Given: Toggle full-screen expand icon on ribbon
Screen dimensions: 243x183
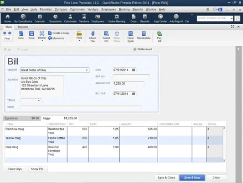Looking at the screenshot, I should click(233, 27).
